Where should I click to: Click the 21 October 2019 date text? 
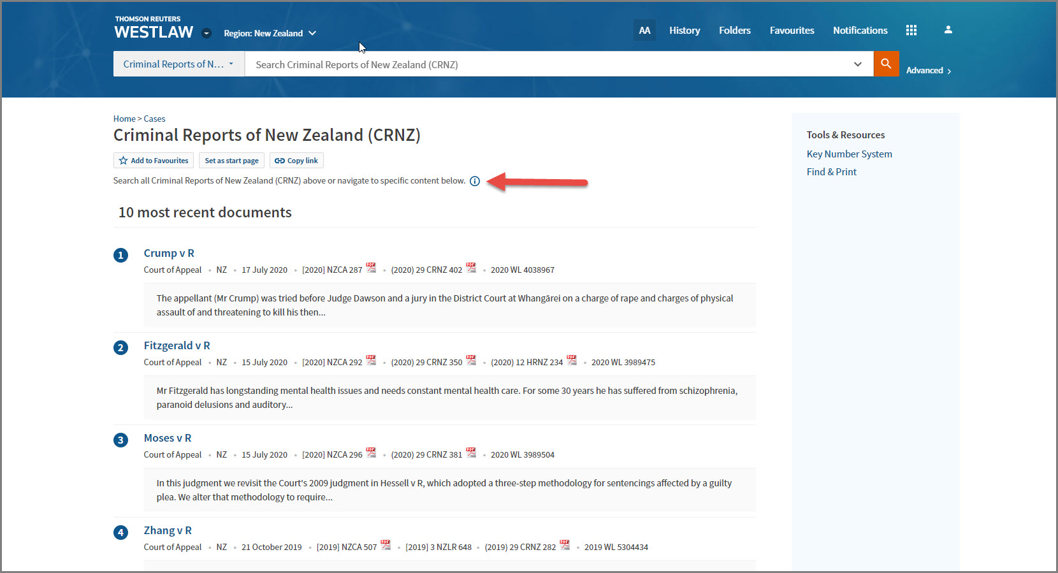tap(272, 548)
